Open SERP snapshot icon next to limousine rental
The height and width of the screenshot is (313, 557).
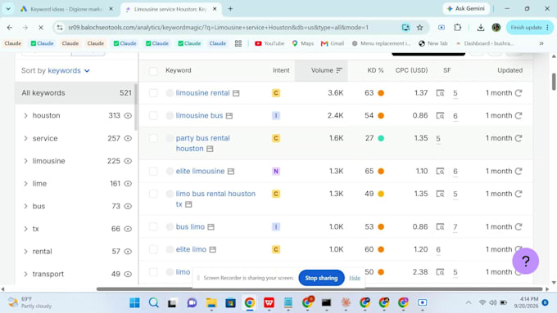point(236,93)
